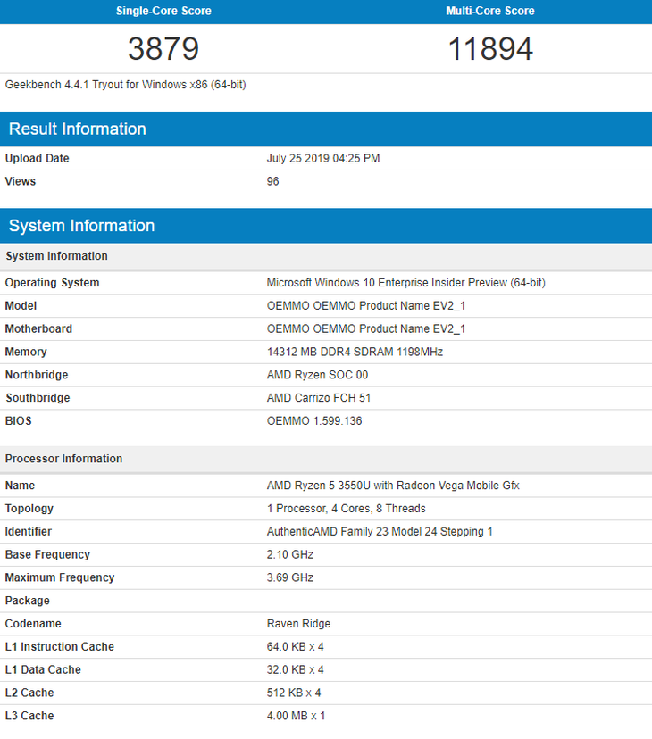The width and height of the screenshot is (652, 739).
Task: Click the Views label
Action: (x=21, y=181)
